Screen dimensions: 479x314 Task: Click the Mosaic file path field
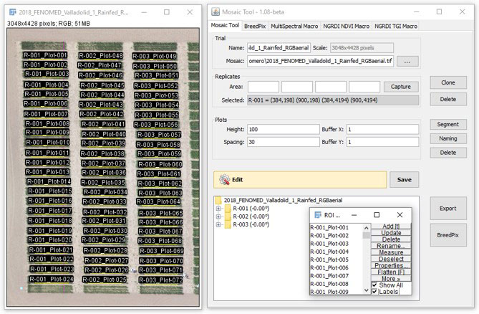[x=320, y=61]
